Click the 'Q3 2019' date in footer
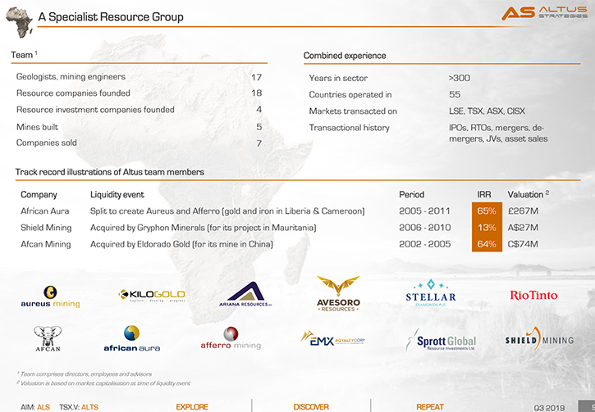Image resolution: width=595 pixels, height=412 pixels. 549,408
